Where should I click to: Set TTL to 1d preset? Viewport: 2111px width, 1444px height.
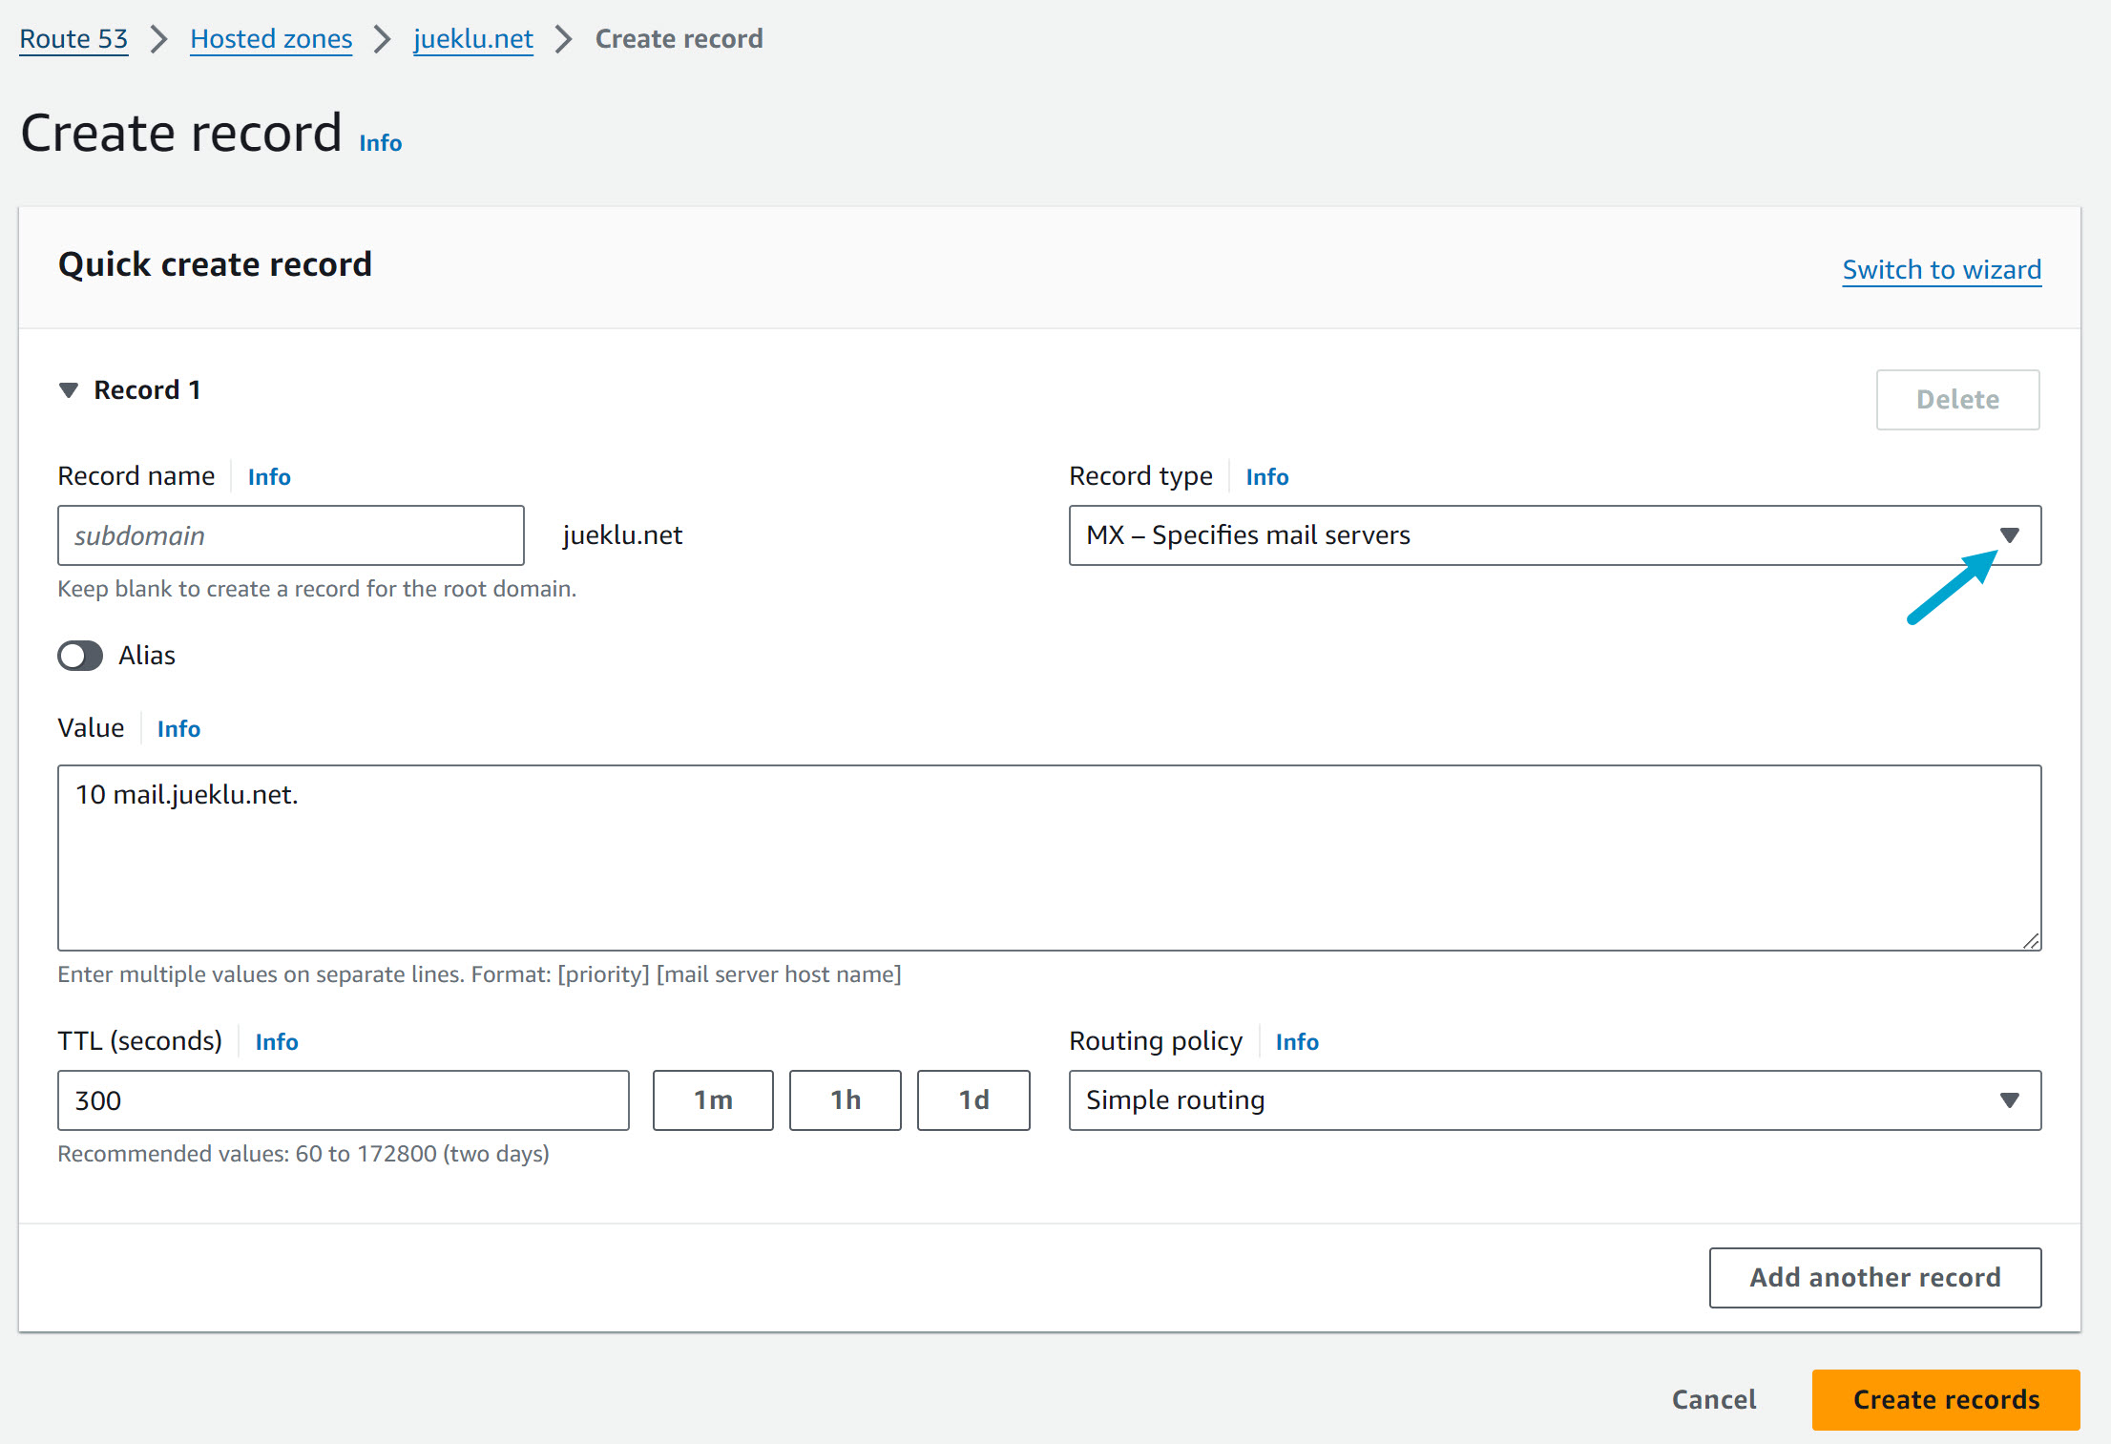click(972, 1100)
